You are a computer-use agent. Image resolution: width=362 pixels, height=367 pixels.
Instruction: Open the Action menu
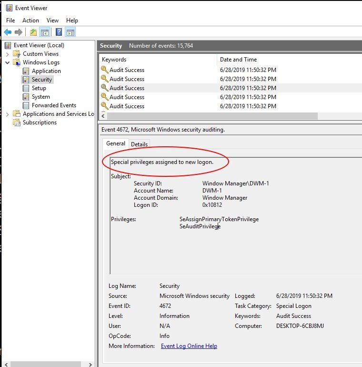[30, 20]
